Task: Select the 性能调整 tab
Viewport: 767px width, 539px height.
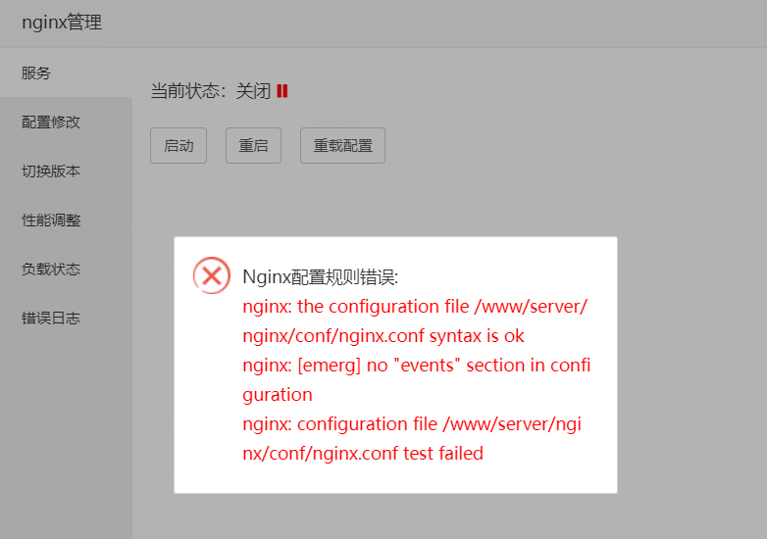Action: click(66, 220)
